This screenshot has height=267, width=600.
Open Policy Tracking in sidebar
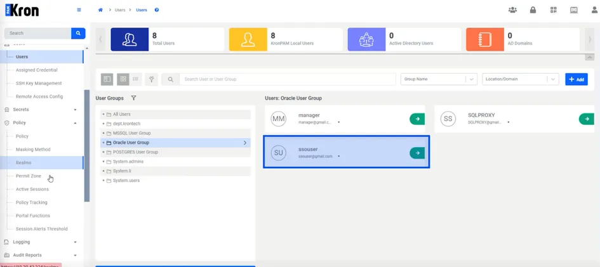click(31, 202)
